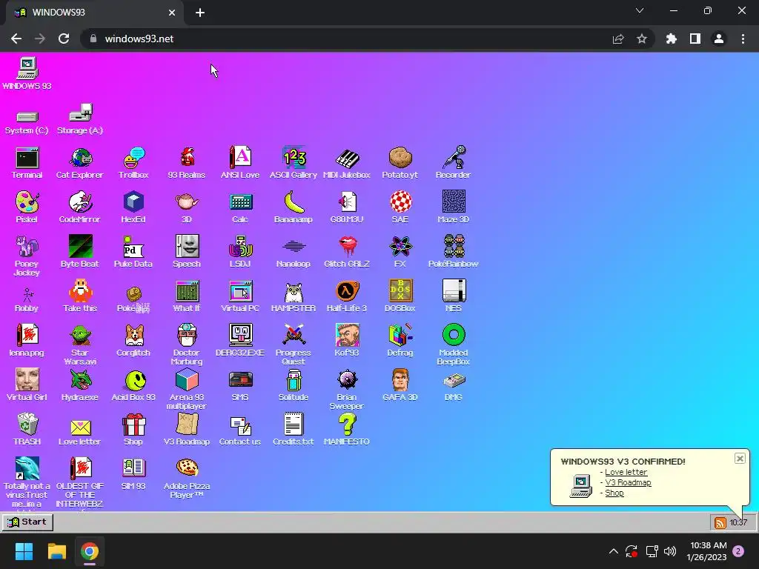Launch the NES console icon

[x=453, y=296]
